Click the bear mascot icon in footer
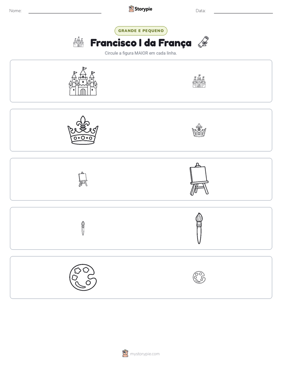The height and width of the screenshot is (365, 282). 125,354
